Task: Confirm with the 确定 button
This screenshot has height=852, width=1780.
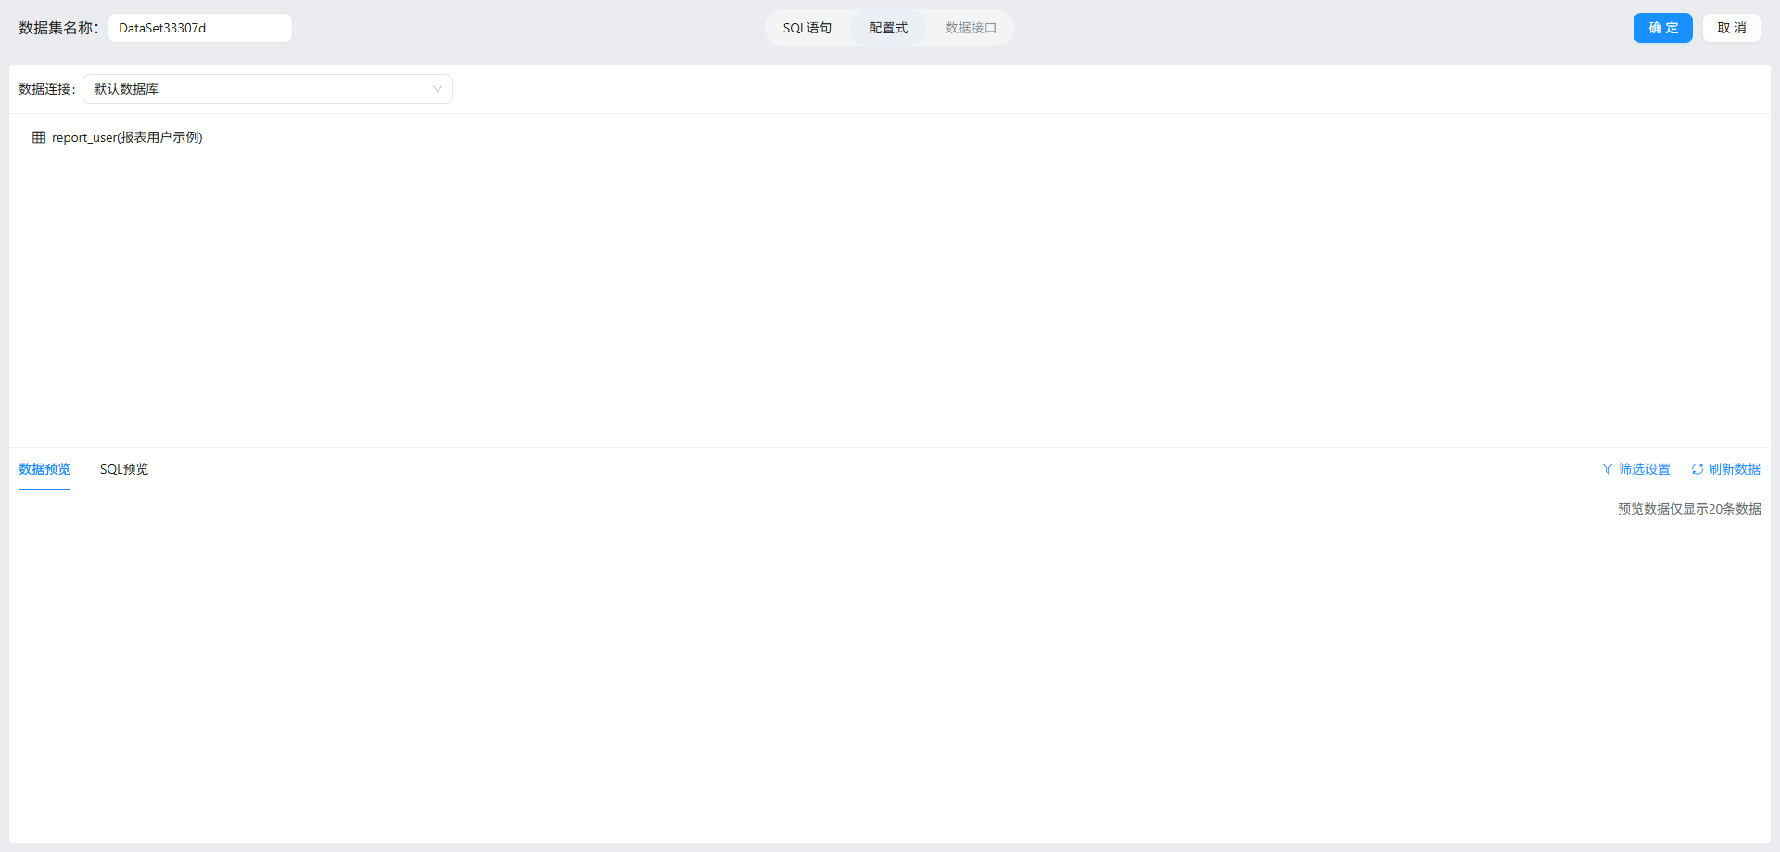Action: pyautogui.click(x=1663, y=28)
